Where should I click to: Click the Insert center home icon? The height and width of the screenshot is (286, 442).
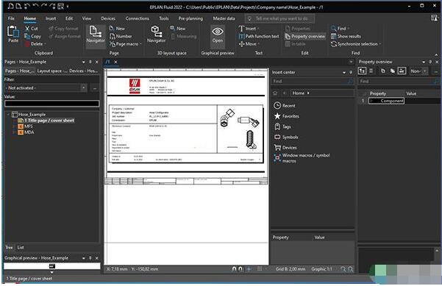275,93
